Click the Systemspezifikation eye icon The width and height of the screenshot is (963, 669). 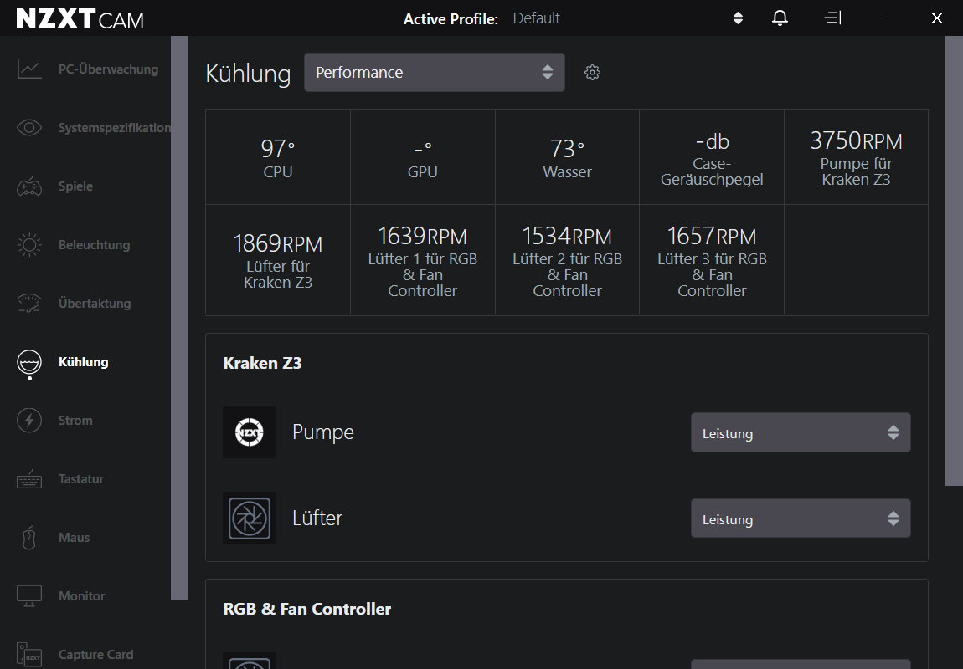pyautogui.click(x=29, y=128)
